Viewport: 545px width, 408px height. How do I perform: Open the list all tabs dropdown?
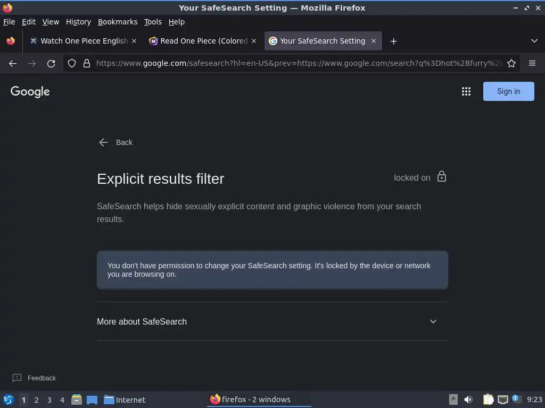[534, 41]
